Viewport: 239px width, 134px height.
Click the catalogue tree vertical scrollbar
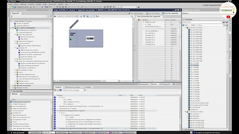click(227, 77)
